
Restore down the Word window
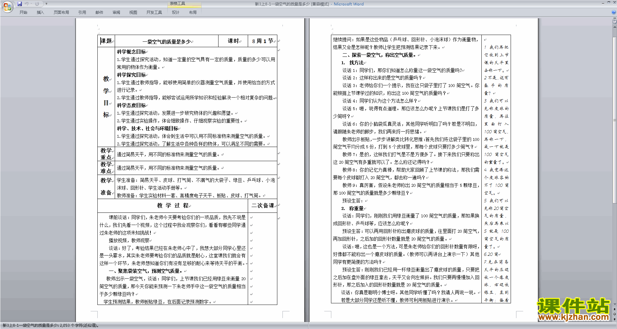coord(609,2)
